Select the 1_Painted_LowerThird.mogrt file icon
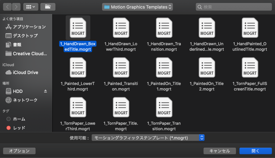The image size is (275, 158). click(78, 68)
